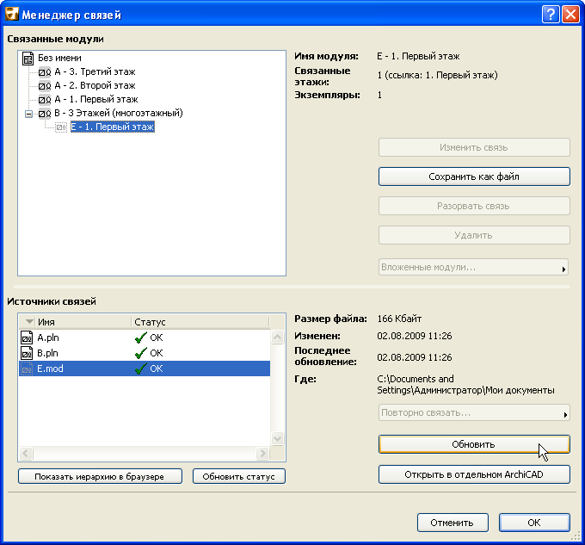Click the file icon of E.mod
Image resolution: width=585 pixels, height=545 pixels.
click(x=27, y=368)
